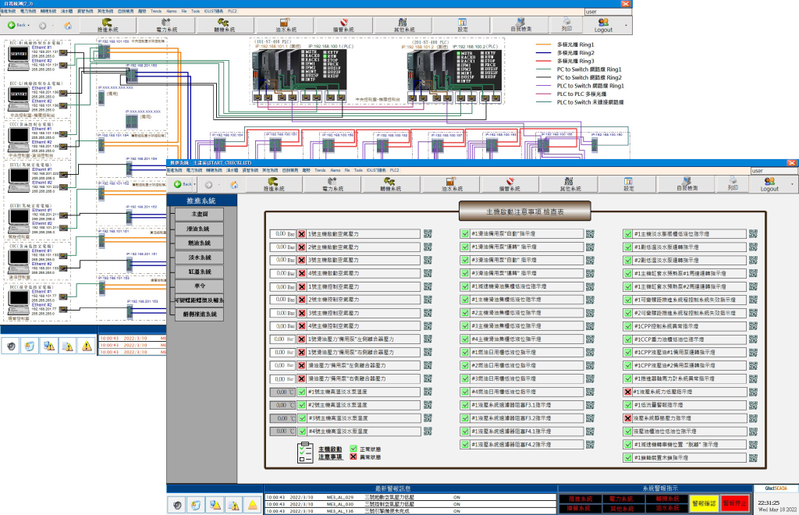Open the Logout dropdown in the back window
The width and height of the screenshot is (799, 515).
click(626, 26)
